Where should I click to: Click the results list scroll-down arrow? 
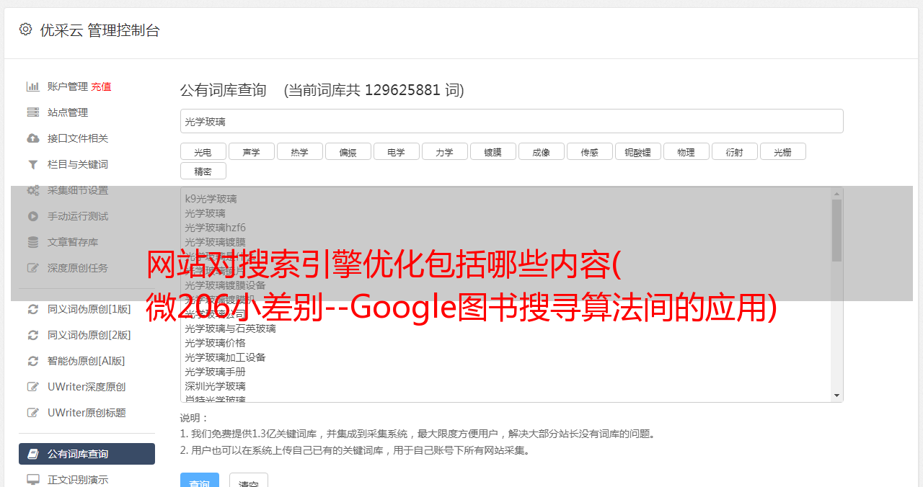836,396
